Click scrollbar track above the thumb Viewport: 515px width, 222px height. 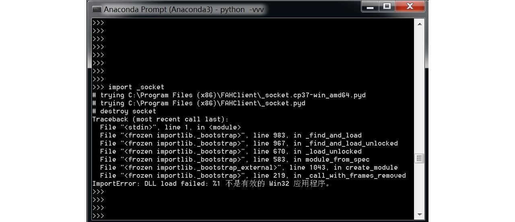[419, 91]
